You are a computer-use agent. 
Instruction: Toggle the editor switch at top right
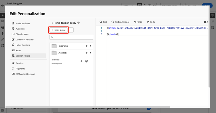pyautogui.click(x=206, y=22)
